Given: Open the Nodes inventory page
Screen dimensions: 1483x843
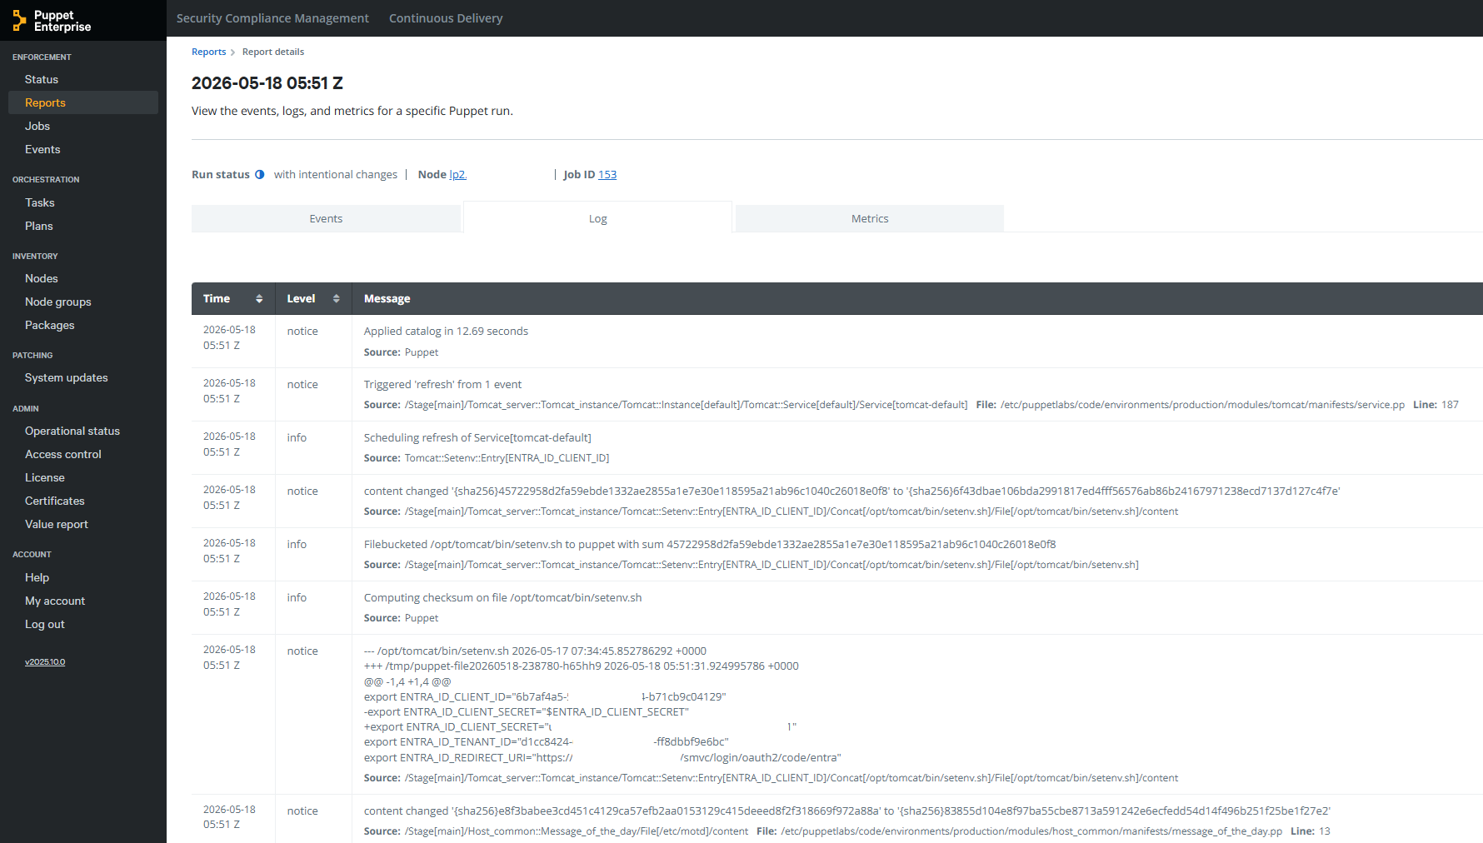Looking at the screenshot, I should (x=42, y=278).
